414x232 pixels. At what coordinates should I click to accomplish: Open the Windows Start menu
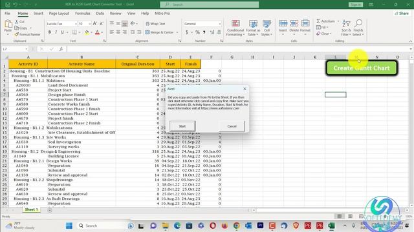(x=69, y=226)
